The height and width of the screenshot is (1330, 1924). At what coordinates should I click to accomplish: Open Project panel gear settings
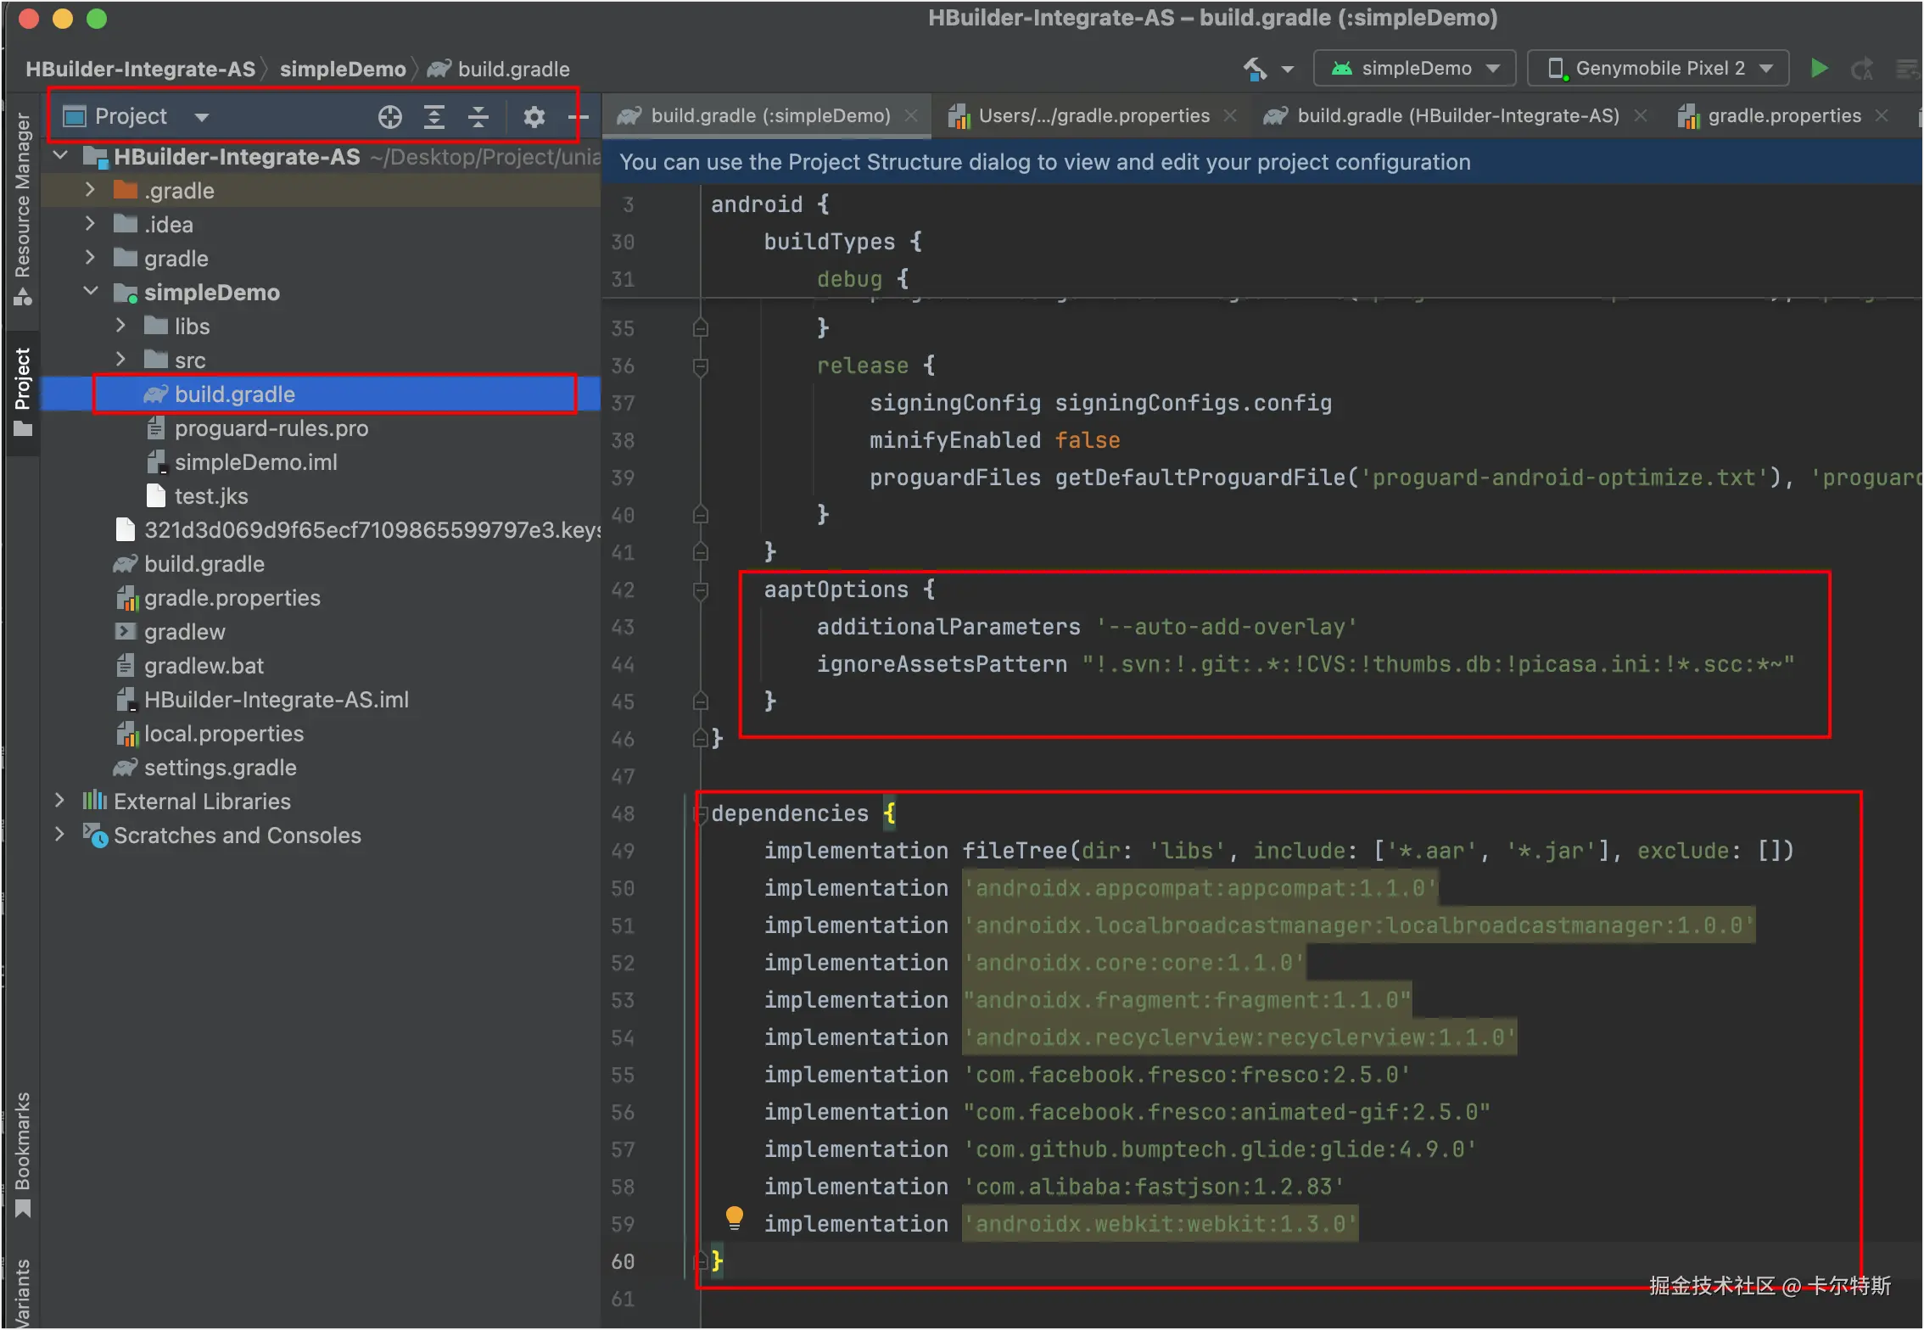tap(534, 117)
